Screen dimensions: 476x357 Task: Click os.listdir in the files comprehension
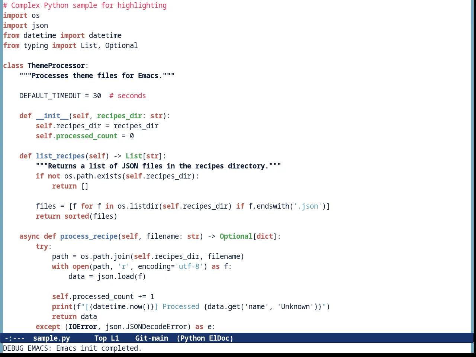pos(138,206)
